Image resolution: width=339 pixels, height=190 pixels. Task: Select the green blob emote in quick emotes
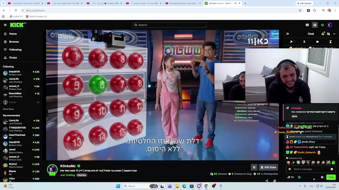(333, 163)
